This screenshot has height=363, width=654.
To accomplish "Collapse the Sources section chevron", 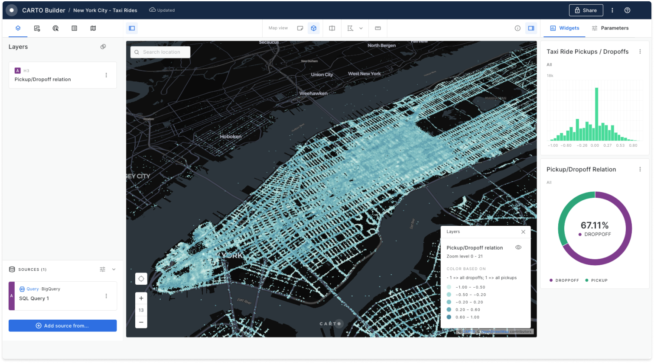I will point(114,269).
